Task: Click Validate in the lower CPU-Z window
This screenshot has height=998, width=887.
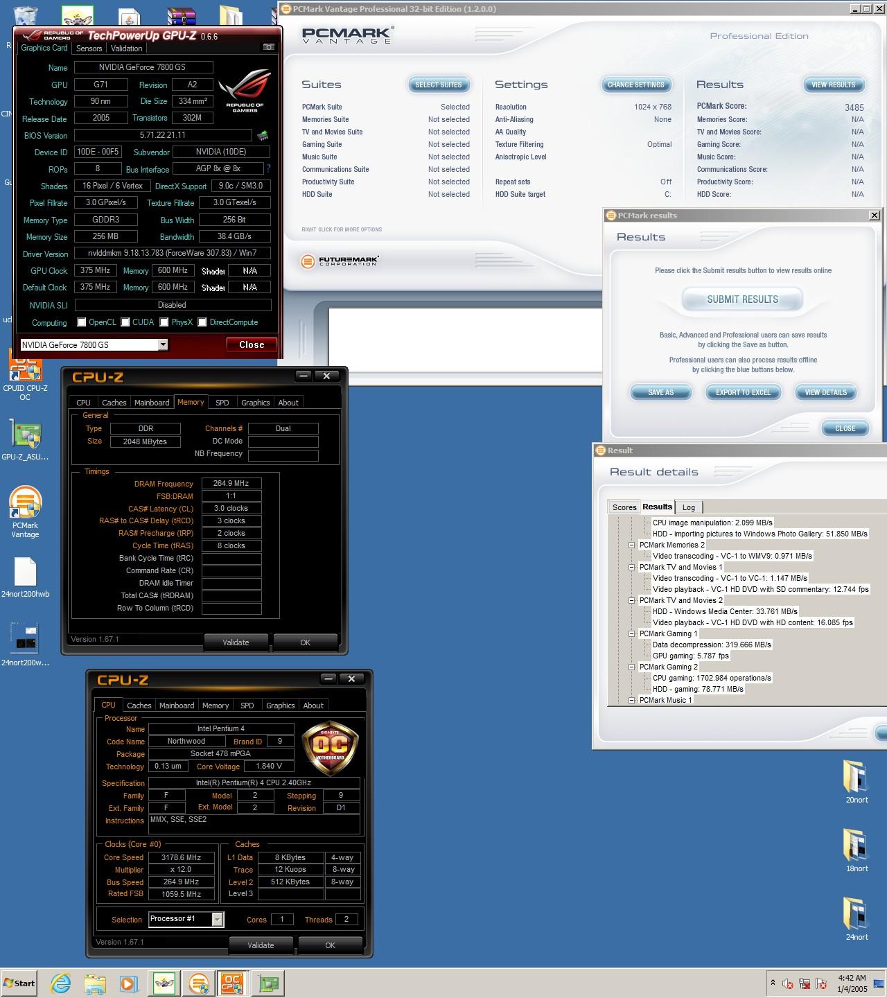Action: [x=261, y=945]
